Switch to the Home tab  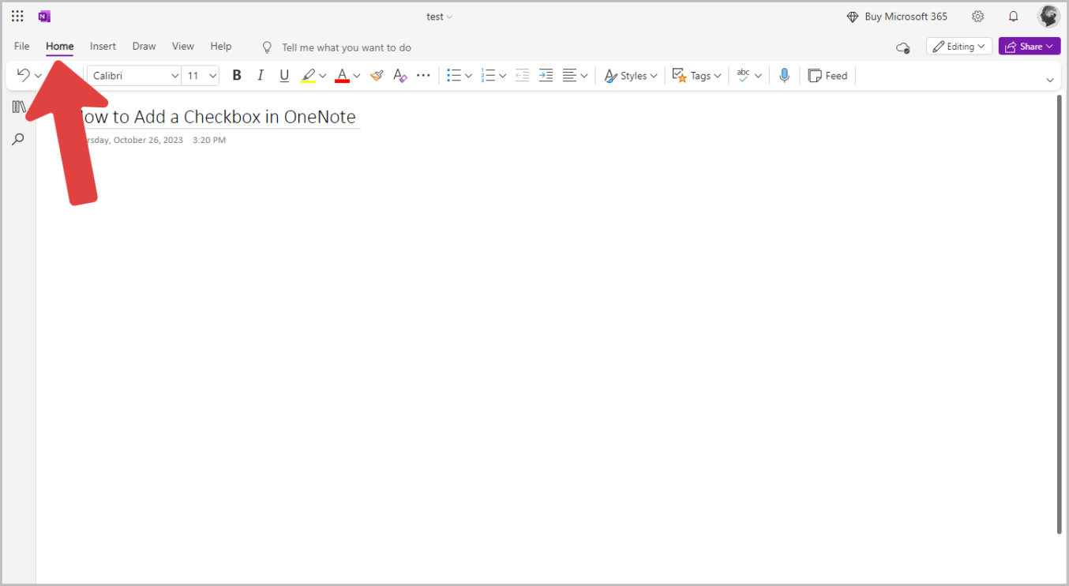60,47
